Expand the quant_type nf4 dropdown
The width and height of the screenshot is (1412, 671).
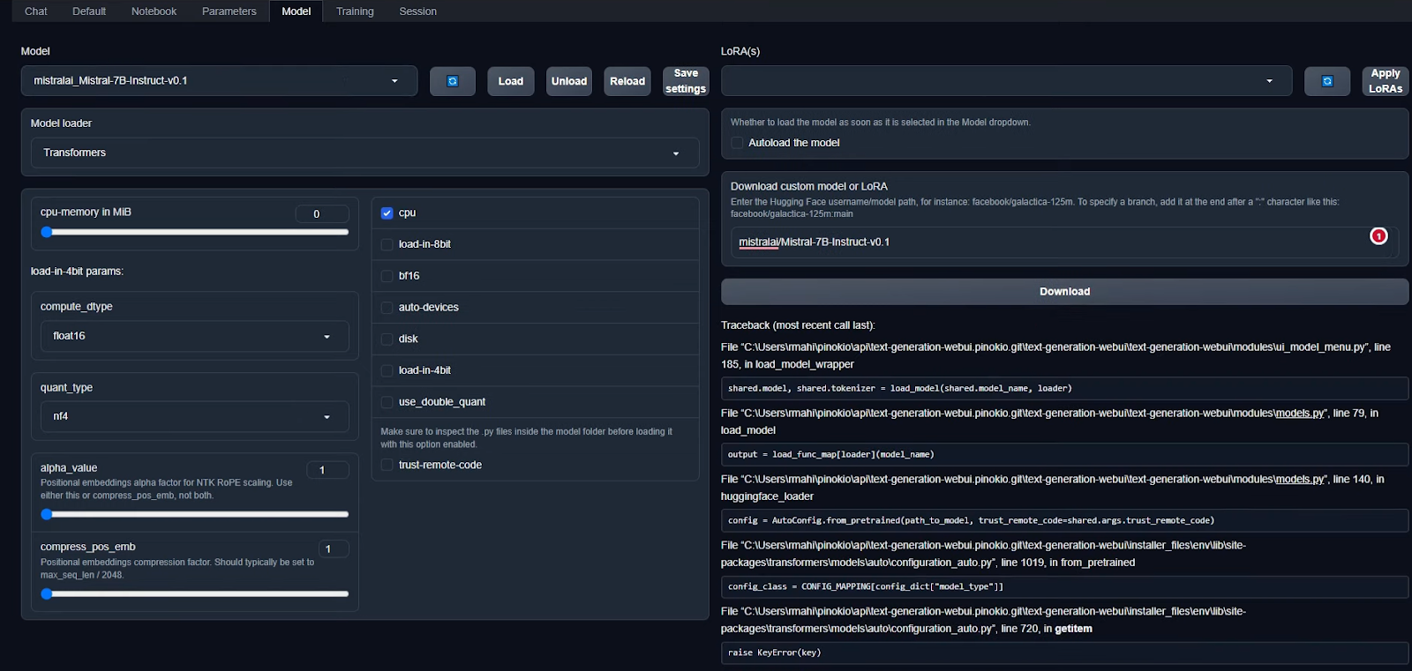(x=195, y=416)
